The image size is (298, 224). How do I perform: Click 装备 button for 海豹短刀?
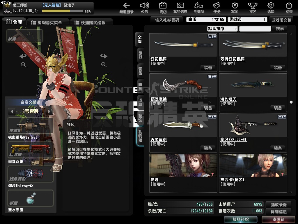(278, 108)
